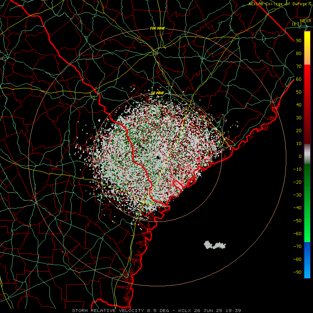The height and width of the screenshot is (313, 313).
Task: Pick the bright green segment near -50
Action: 307,222
